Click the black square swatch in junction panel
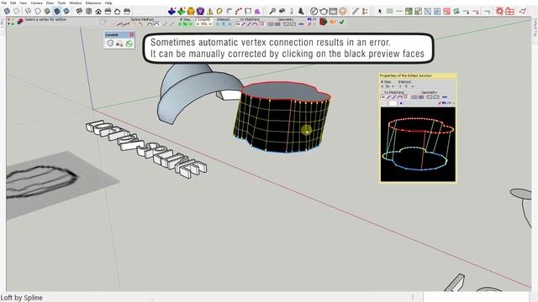Viewport: 538px width, 302px height. click(401, 103)
